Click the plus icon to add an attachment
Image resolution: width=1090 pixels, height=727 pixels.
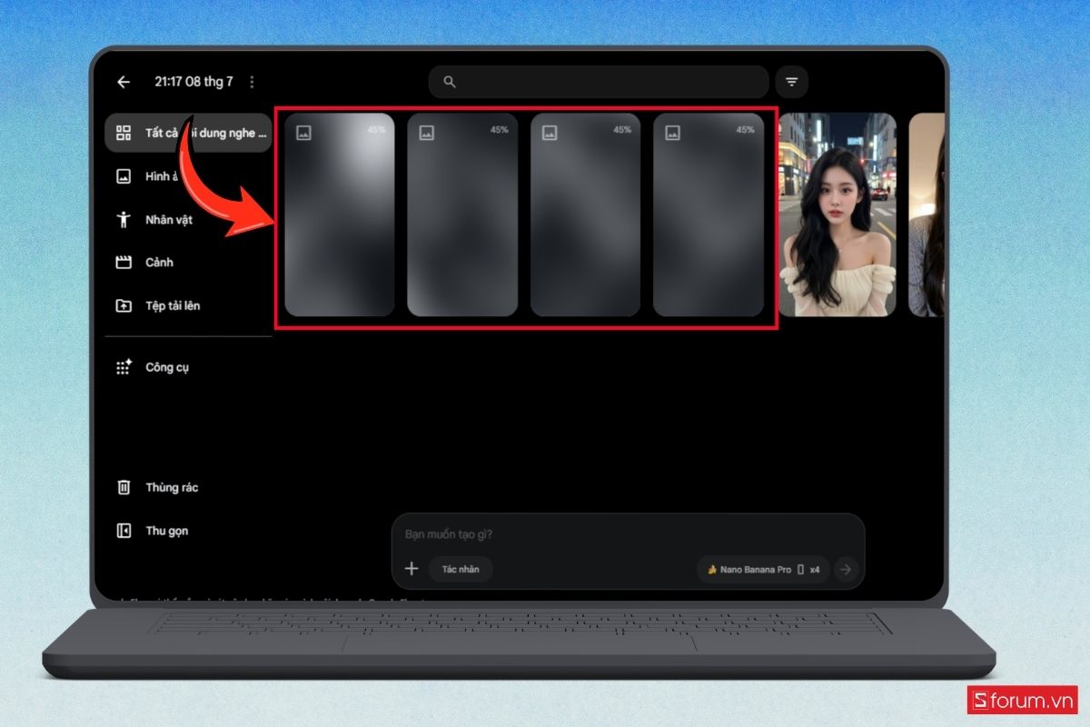[x=411, y=569]
